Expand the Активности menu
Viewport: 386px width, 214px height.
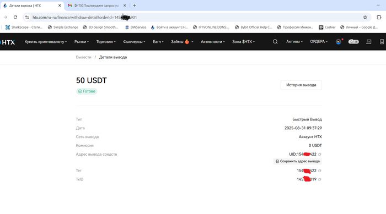pyautogui.click(x=213, y=42)
